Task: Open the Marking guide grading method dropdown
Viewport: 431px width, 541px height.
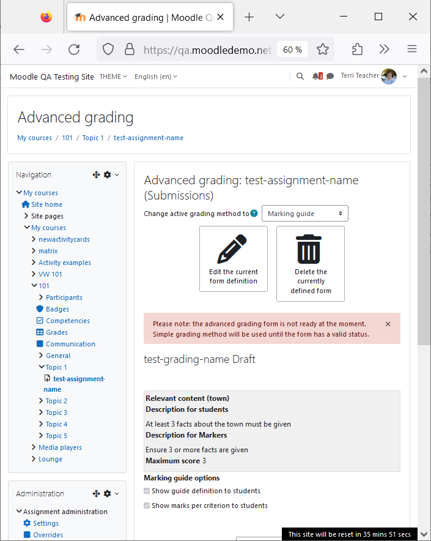Action: pyautogui.click(x=305, y=213)
